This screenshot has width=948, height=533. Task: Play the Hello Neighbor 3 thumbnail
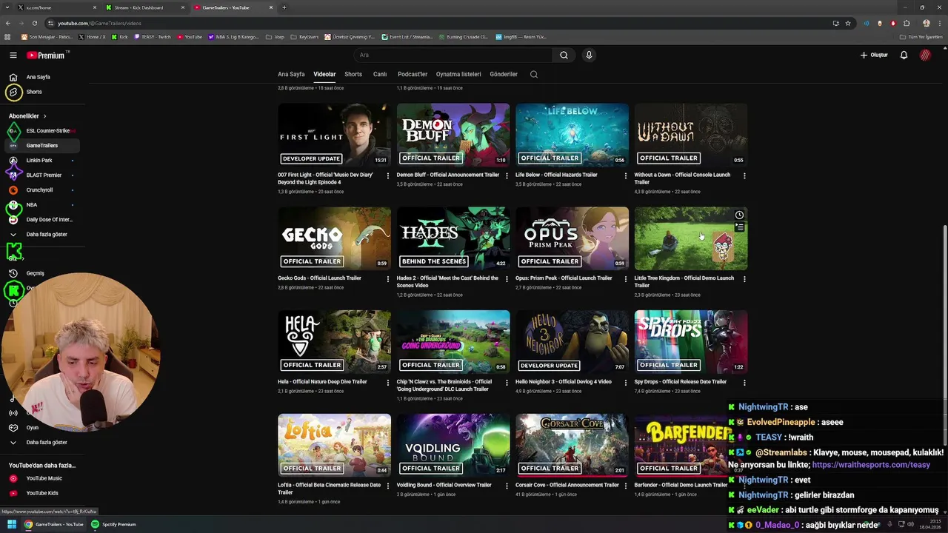pos(572,342)
